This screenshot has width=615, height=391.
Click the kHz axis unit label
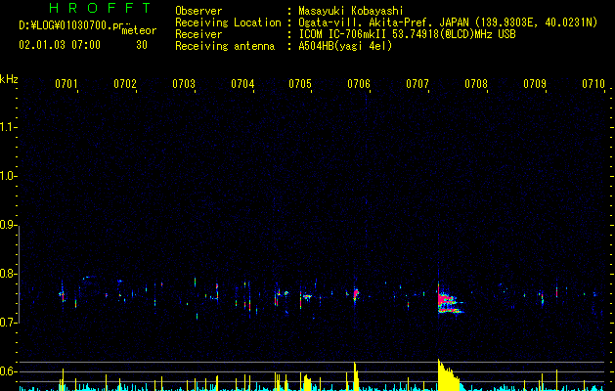coord(9,79)
